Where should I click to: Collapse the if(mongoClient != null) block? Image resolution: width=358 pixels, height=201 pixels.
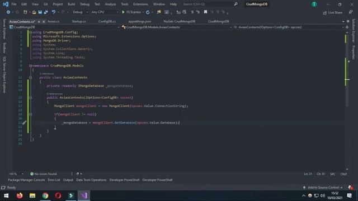(x=30, y=114)
